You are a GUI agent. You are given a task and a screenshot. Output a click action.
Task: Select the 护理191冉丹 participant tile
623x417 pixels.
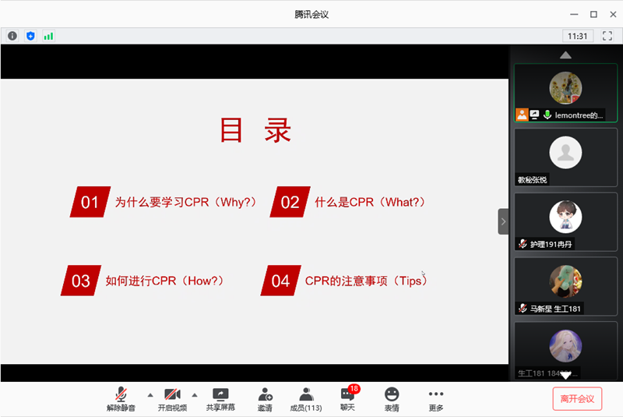[x=565, y=221]
